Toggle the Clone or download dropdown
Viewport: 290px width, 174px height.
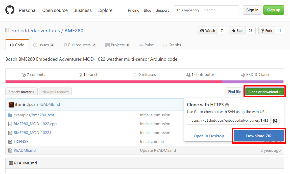[264, 92]
